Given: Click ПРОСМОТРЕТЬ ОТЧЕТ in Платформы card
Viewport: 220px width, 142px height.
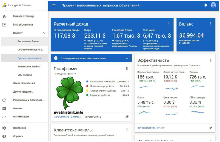Looking at the screenshot, I should click(x=68, y=117).
